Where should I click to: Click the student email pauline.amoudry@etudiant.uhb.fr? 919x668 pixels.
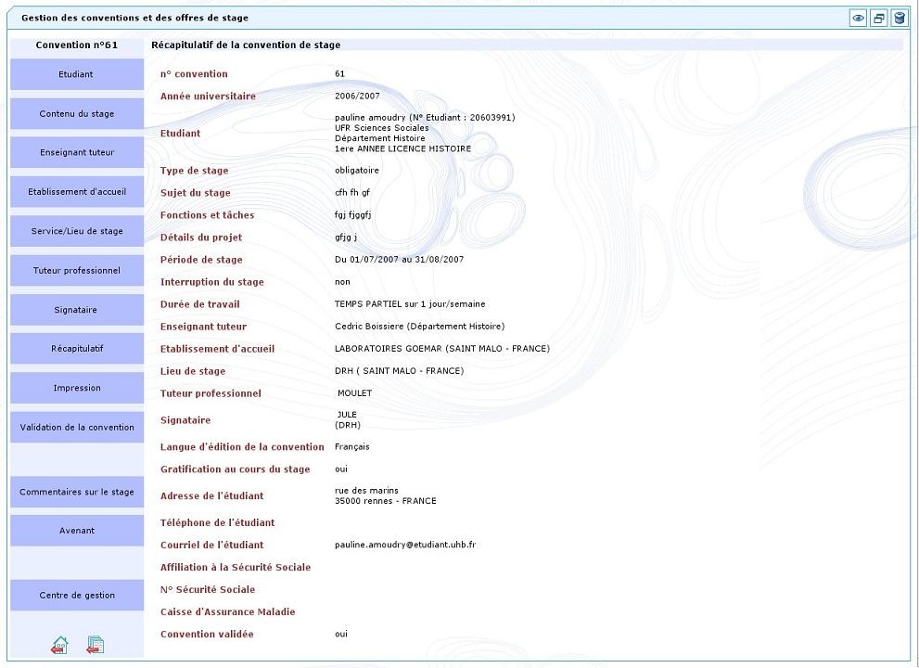404,546
